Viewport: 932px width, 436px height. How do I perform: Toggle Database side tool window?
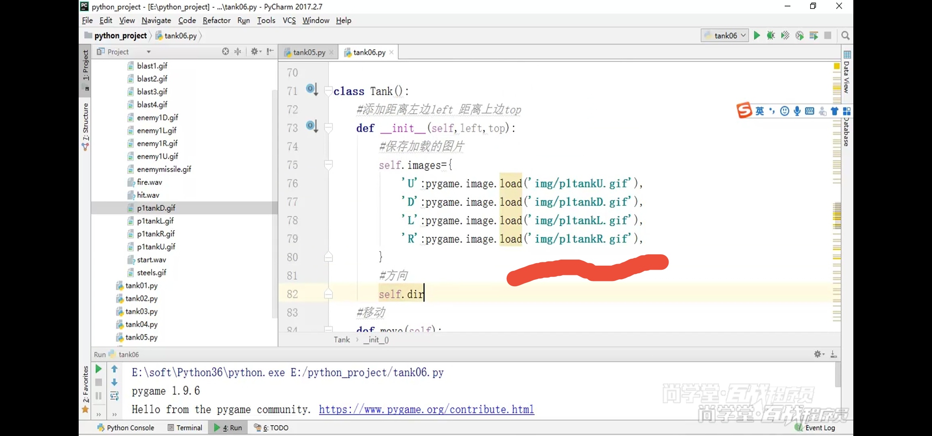[846, 132]
